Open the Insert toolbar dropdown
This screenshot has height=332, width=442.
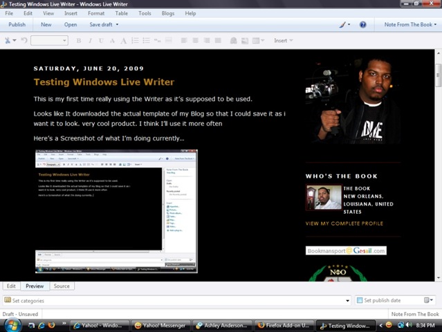(284, 41)
